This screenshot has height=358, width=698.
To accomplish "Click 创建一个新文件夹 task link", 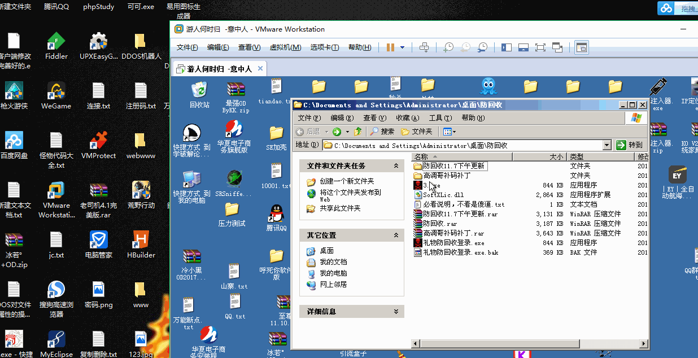I will (x=347, y=181).
